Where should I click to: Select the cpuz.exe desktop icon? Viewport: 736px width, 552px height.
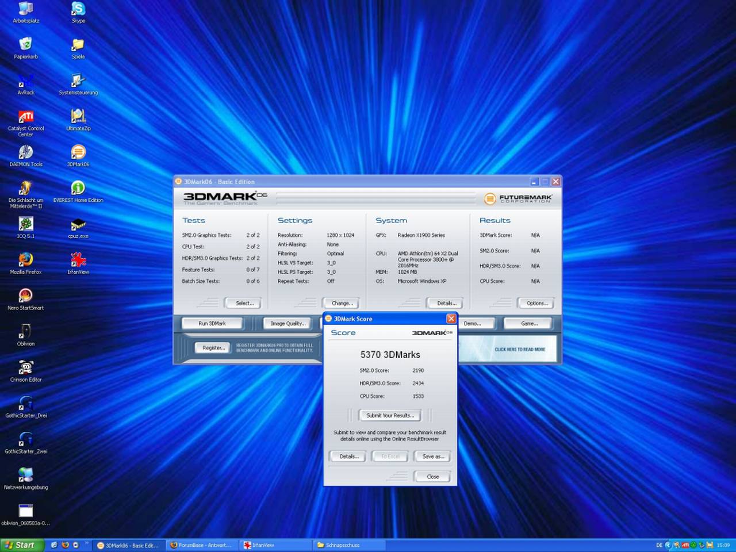[x=78, y=228]
